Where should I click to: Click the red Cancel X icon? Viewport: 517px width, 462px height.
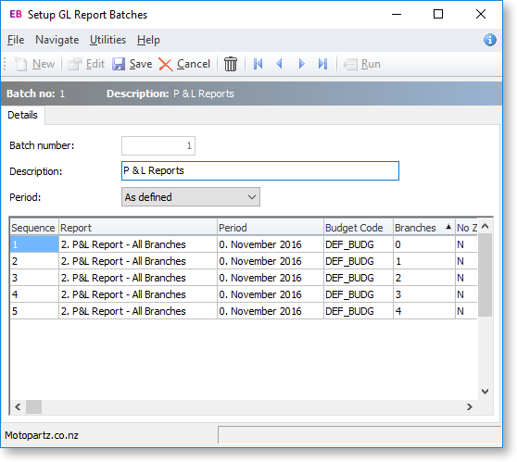pos(166,64)
